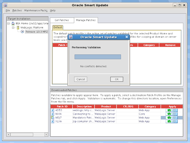
Task: Click the BEA Home house icon
Action: [13, 23]
